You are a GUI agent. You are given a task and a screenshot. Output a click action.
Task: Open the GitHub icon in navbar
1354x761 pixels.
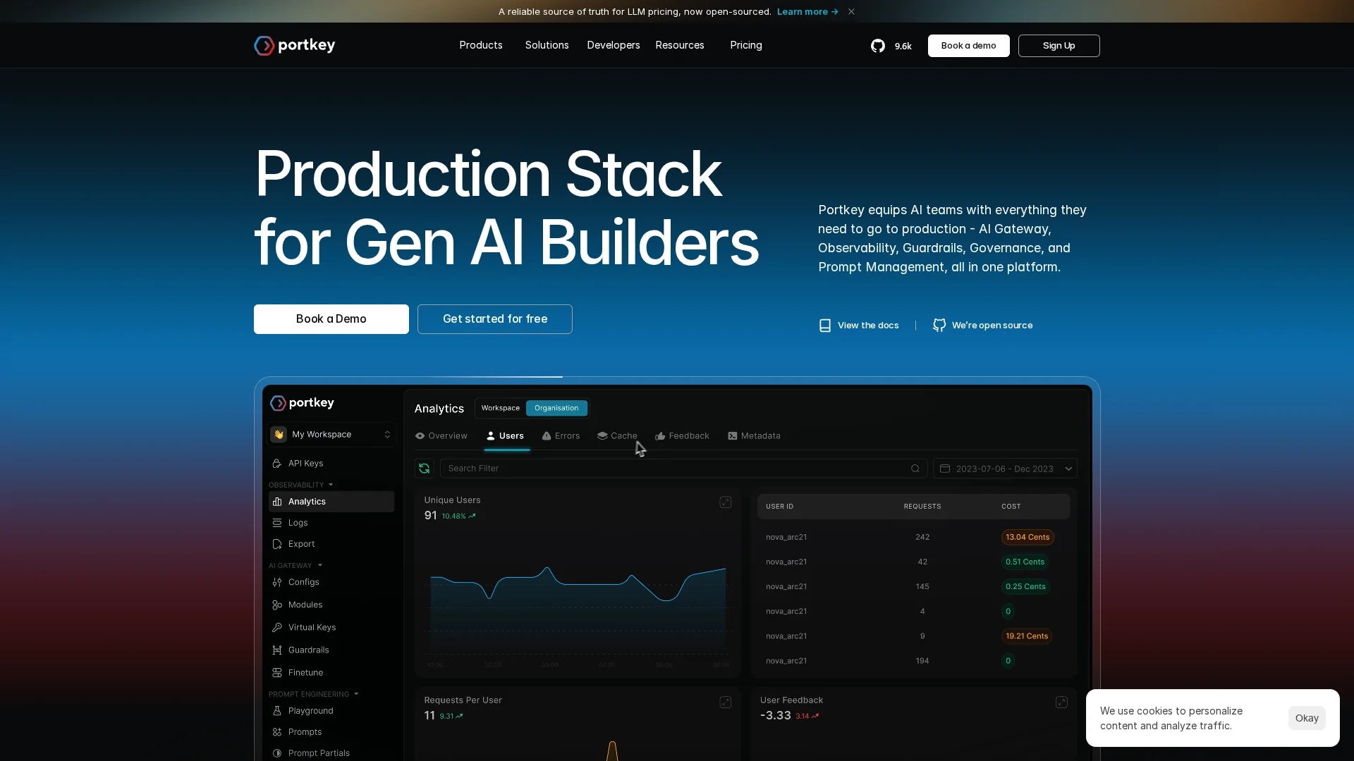coord(877,46)
